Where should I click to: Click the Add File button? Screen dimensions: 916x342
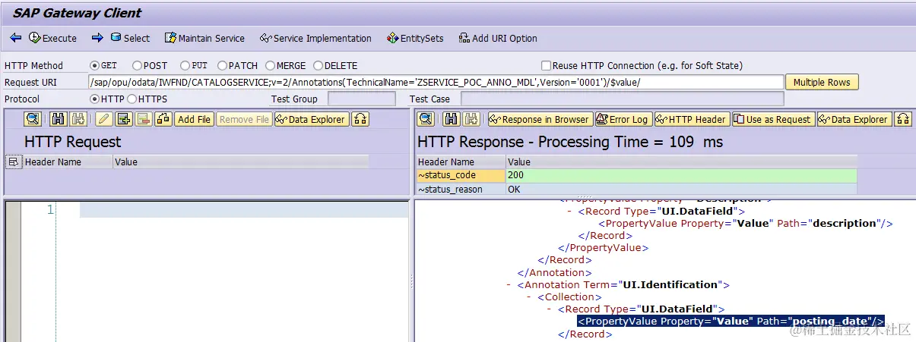(x=194, y=119)
